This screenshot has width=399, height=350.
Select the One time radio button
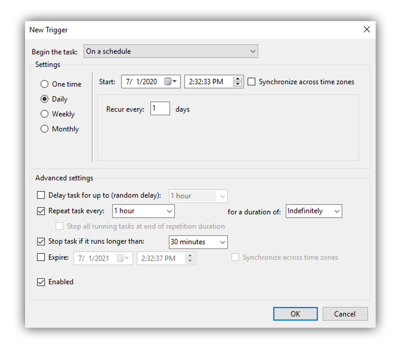(45, 84)
